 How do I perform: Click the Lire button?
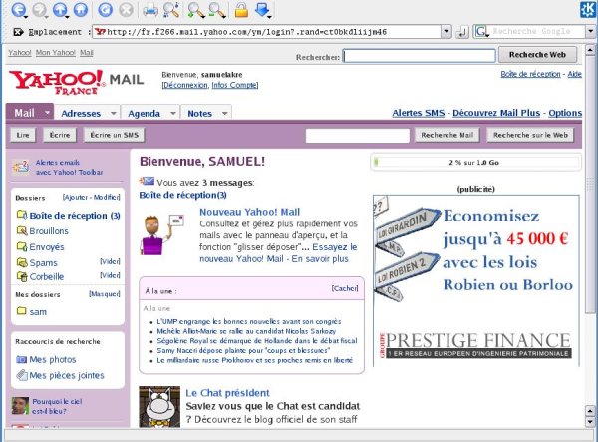23,135
